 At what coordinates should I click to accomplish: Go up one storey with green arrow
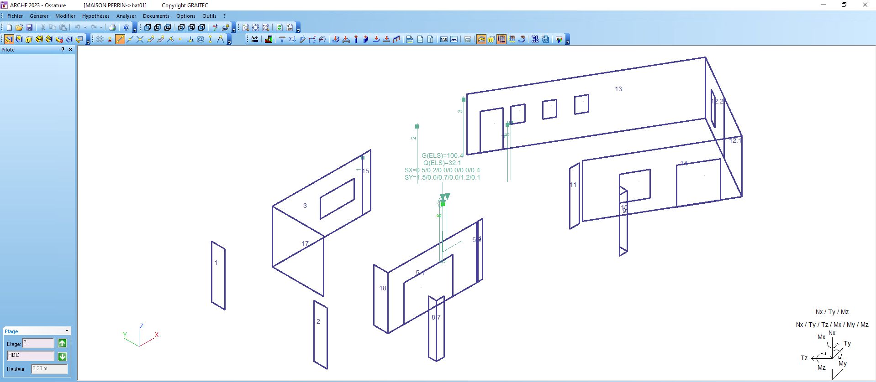click(63, 343)
